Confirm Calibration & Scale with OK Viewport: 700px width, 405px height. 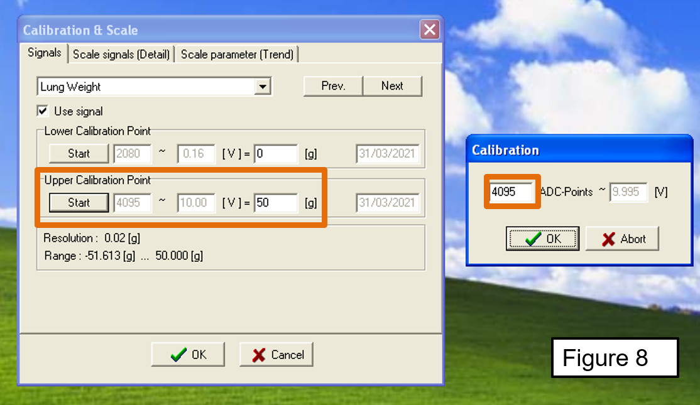click(x=188, y=355)
